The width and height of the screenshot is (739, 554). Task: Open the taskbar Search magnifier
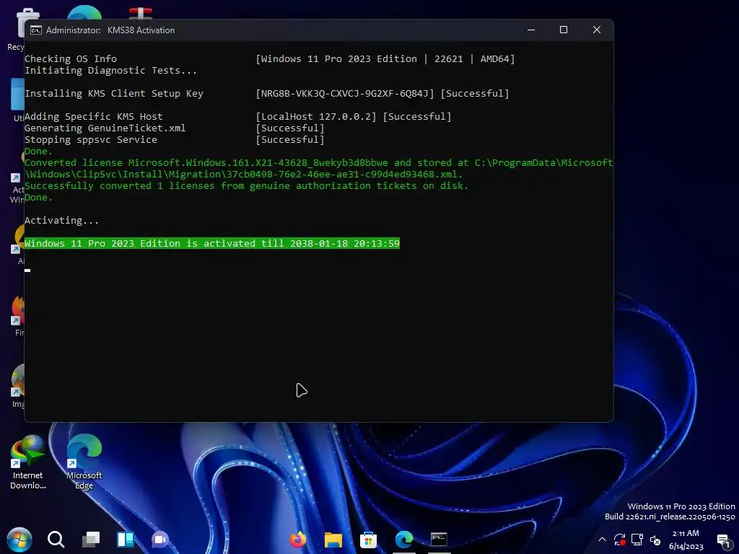click(x=56, y=540)
